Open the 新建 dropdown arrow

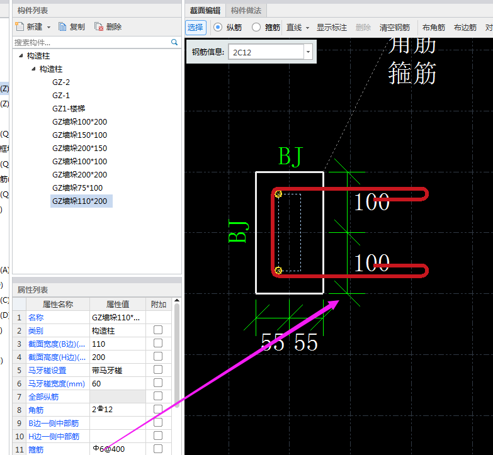[x=48, y=27]
